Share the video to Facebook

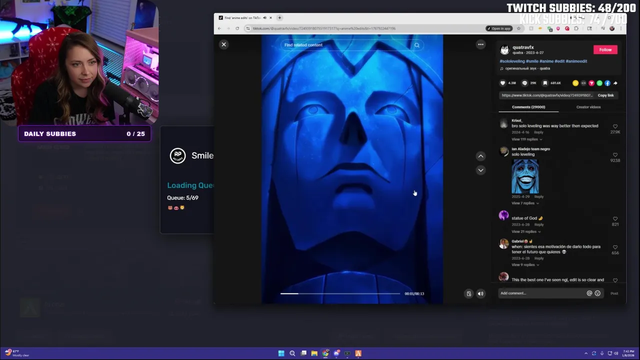607,83
